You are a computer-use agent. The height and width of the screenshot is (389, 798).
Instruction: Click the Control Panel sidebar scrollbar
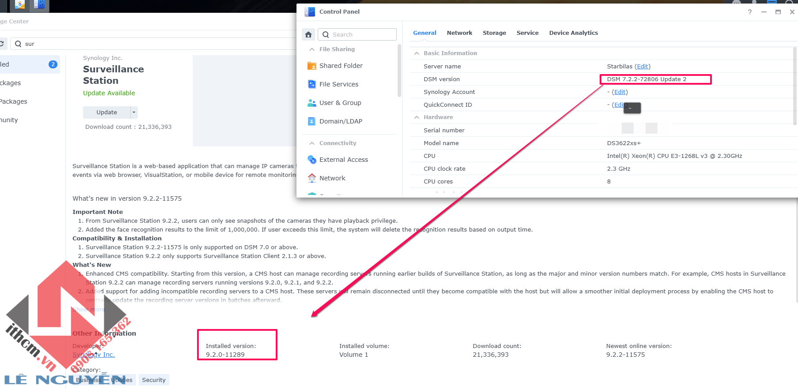399,71
